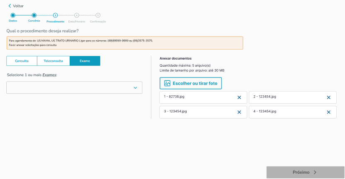Switch to the Consulta tab

point(22,61)
